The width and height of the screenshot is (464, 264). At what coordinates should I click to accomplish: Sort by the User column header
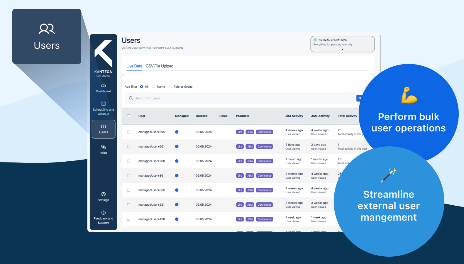142,116
